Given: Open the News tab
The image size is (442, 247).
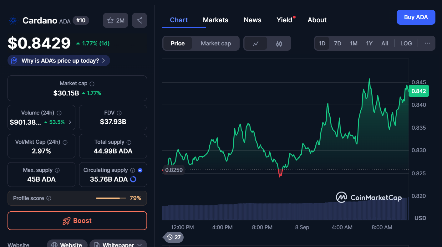Looking at the screenshot, I should (252, 20).
